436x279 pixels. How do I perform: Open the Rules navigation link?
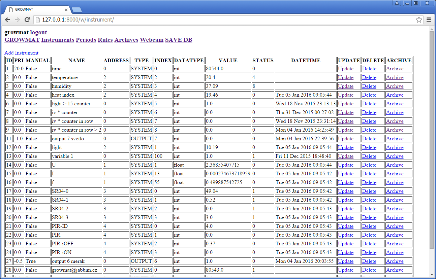coord(105,40)
